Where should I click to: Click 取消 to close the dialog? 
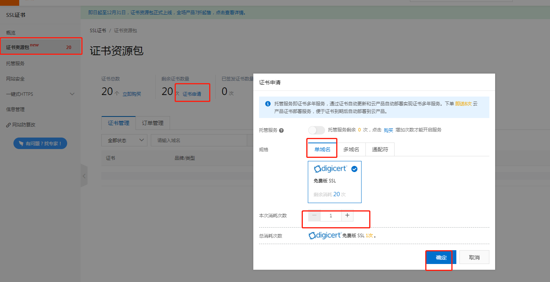(x=474, y=257)
